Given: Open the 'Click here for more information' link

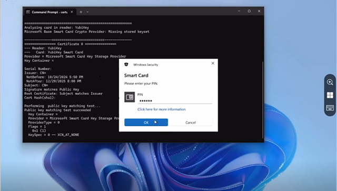Looking at the screenshot, I should (x=162, y=109).
